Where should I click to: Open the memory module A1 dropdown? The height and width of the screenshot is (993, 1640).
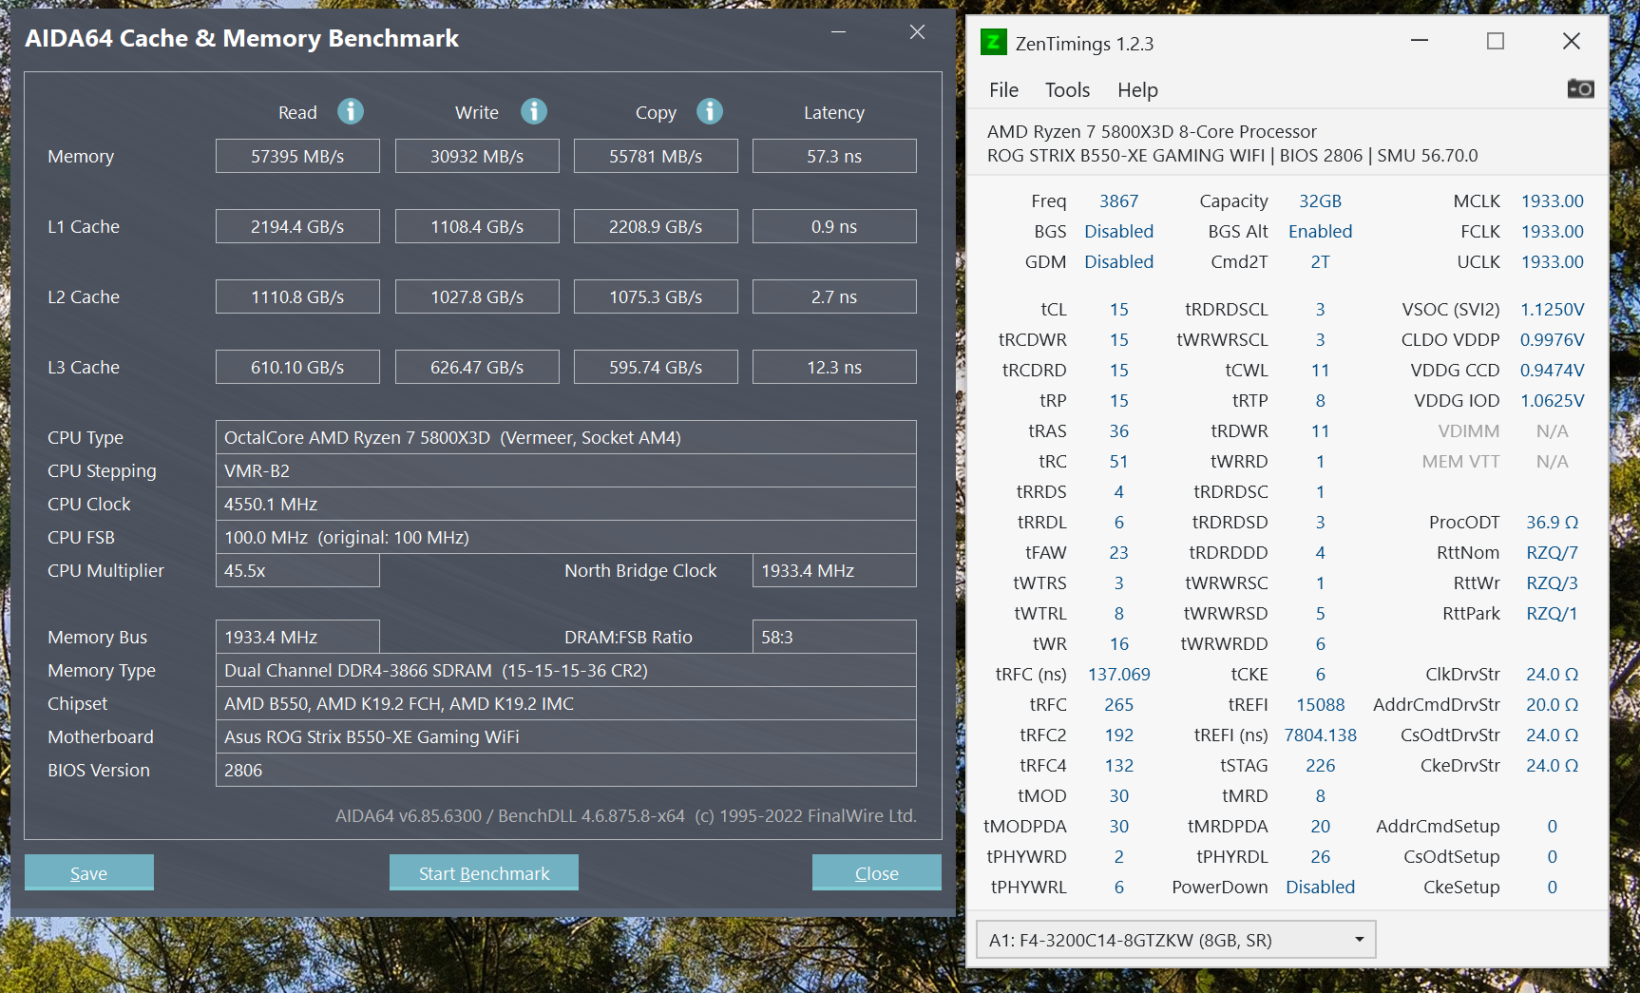1175,940
